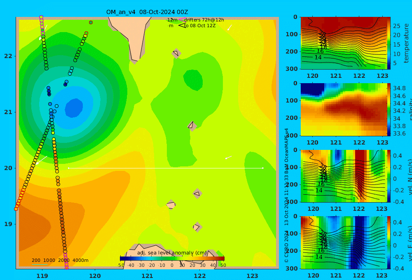Click the vel. N (m/s) colorbar
This screenshot has height=280, width=412.
pyautogui.click(x=389, y=176)
